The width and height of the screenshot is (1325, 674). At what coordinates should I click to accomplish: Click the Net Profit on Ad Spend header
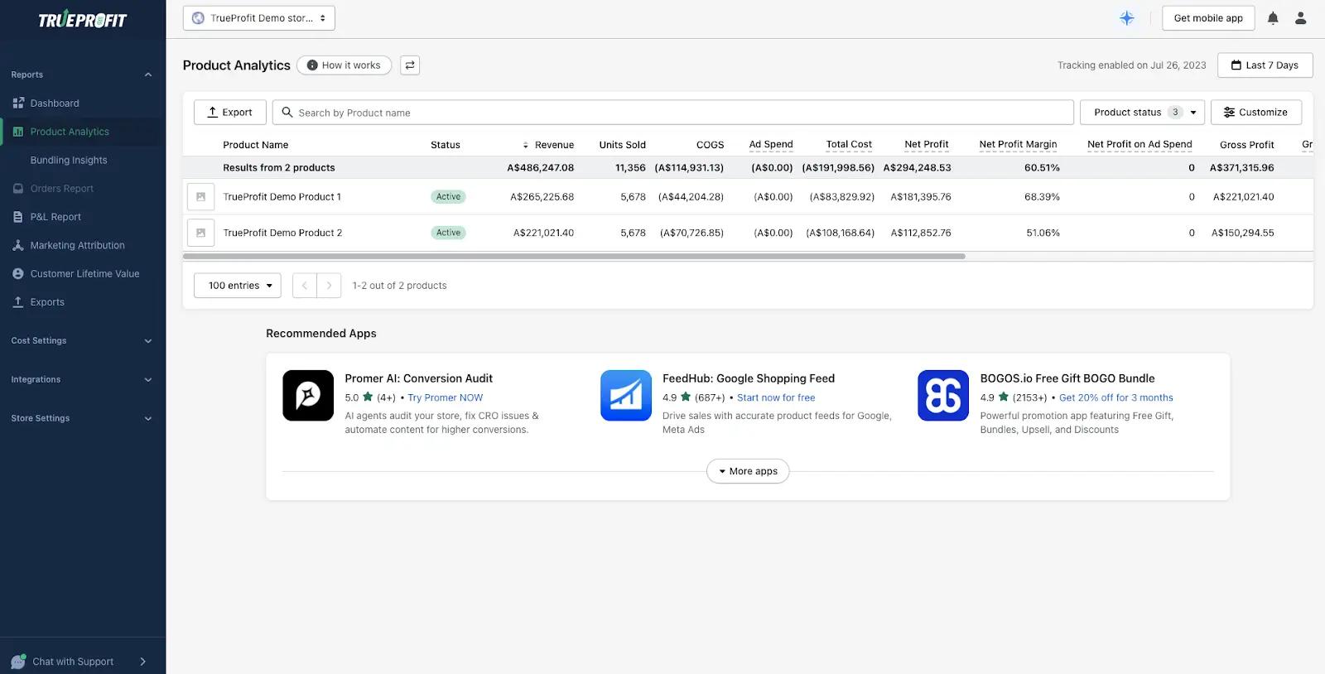point(1139,145)
